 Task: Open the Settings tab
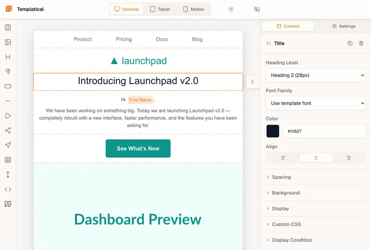click(344, 26)
